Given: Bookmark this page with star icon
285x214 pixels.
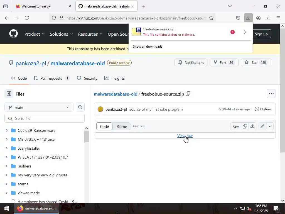Looking at the screenshot, I should [211, 18].
